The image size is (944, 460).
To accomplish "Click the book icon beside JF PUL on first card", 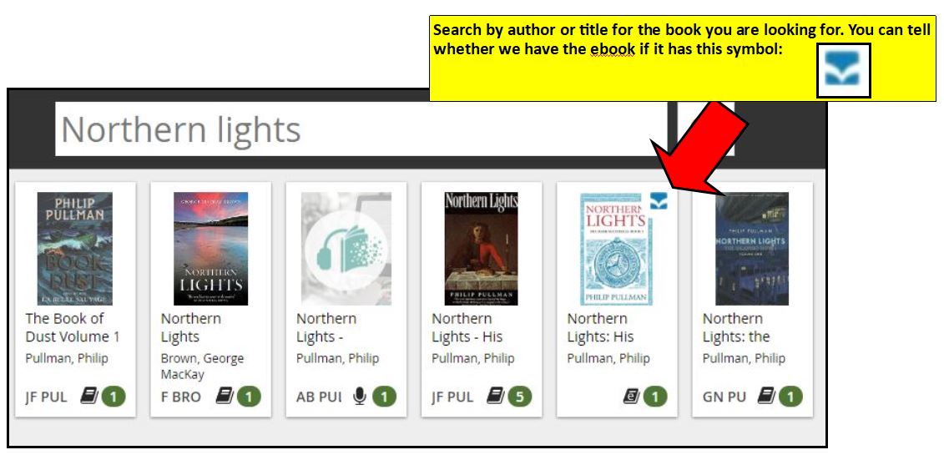I will pyautogui.click(x=88, y=397).
